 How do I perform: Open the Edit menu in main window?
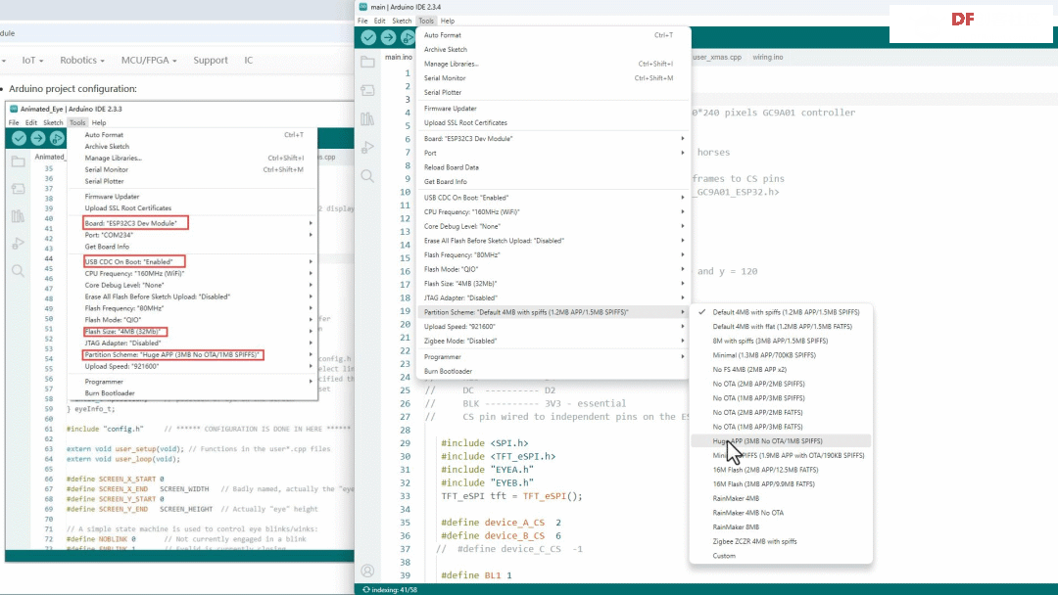pyautogui.click(x=380, y=21)
